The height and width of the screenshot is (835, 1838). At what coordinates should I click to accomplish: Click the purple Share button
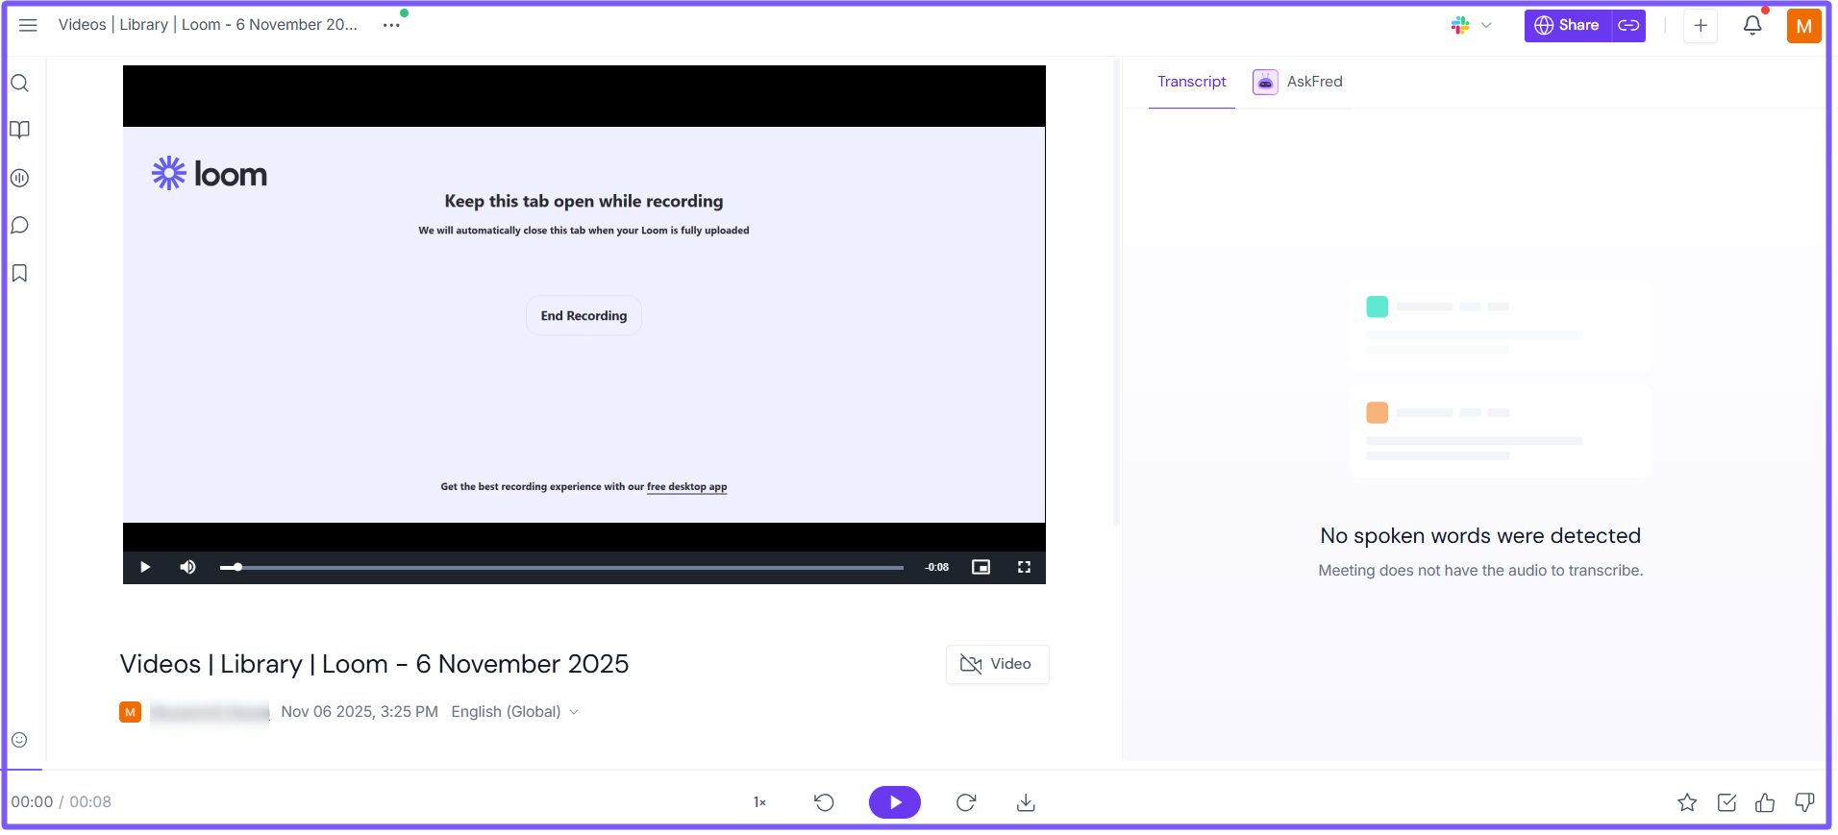[x=1568, y=26]
